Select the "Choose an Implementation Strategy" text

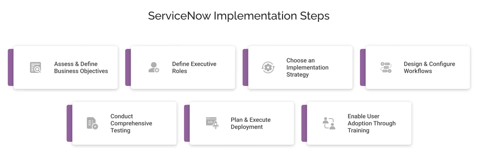[307, 67]
